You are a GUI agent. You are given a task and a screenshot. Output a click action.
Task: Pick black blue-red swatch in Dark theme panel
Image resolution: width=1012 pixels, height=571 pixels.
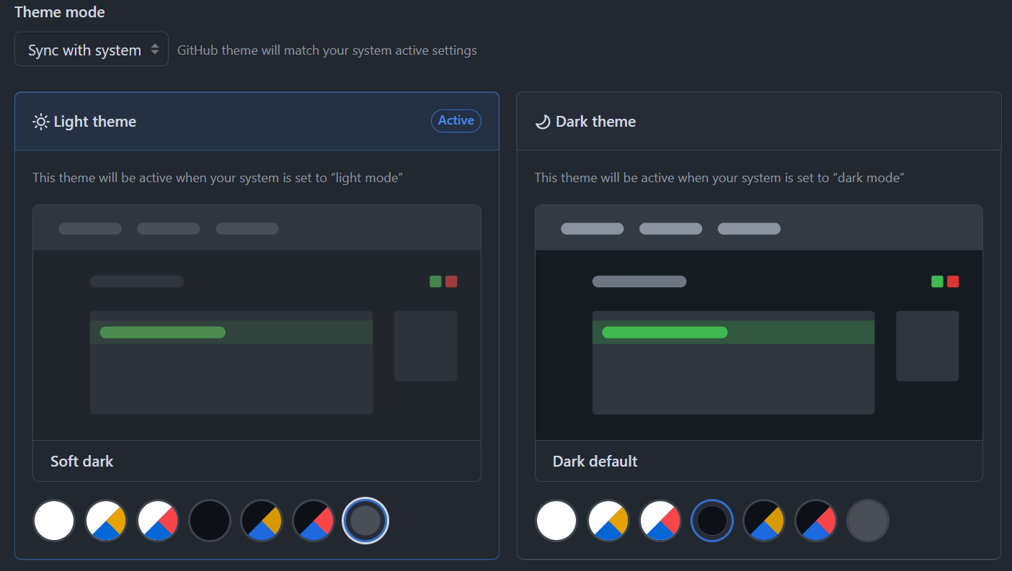(x=816, y=521)
